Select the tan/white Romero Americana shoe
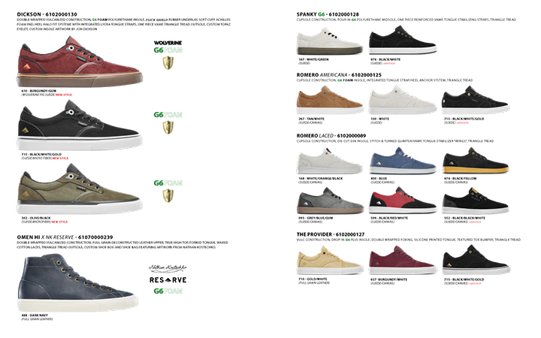 330,100
